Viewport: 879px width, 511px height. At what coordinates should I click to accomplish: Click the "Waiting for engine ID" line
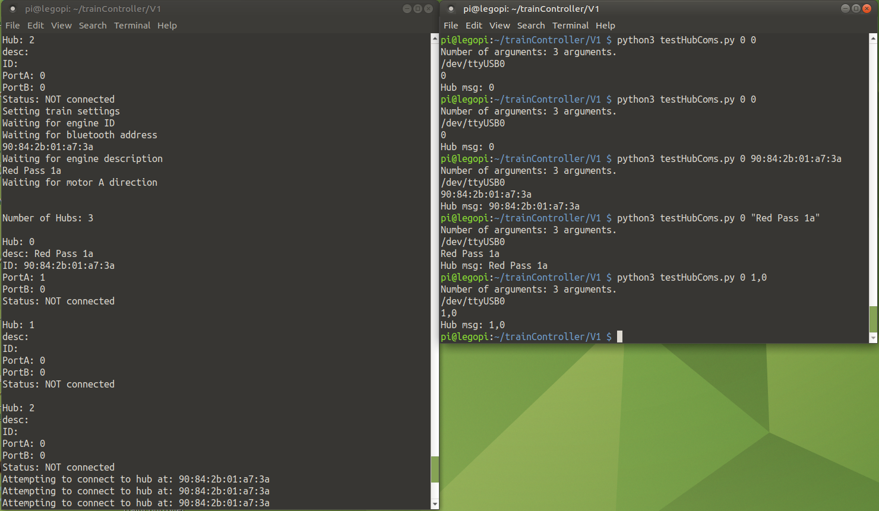(x=58, y=123)
